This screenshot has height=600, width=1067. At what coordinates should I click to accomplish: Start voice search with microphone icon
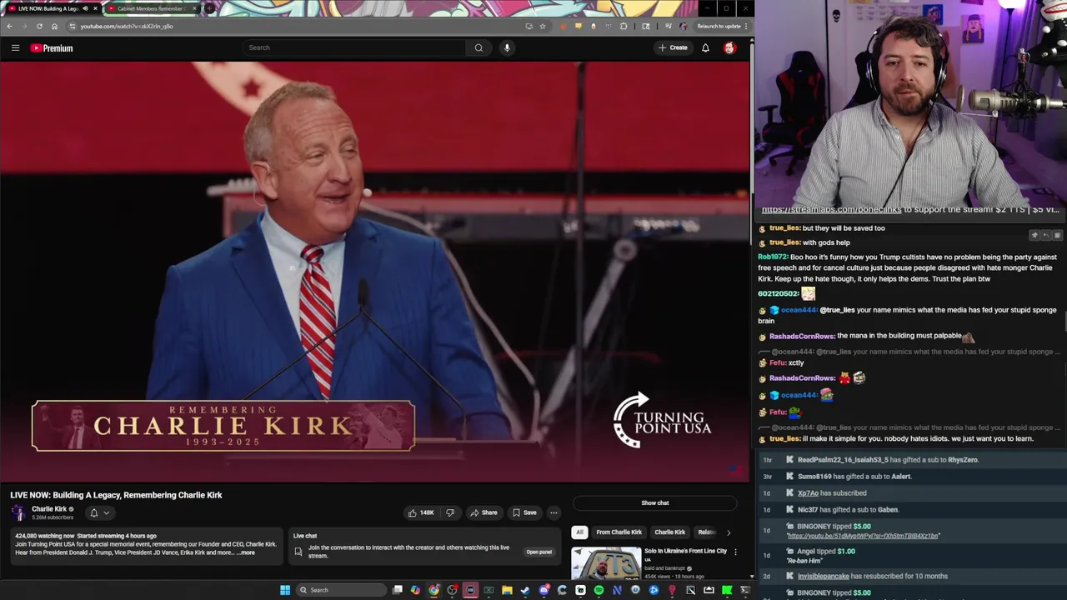(507, 47)
